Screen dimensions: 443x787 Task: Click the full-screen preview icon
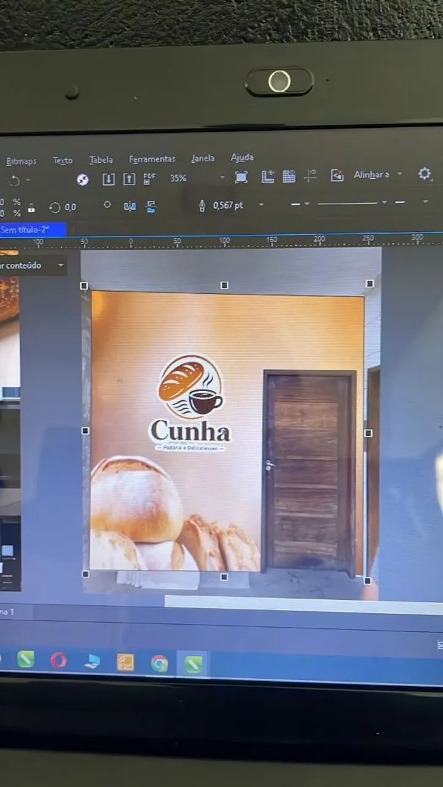(241, 177)
